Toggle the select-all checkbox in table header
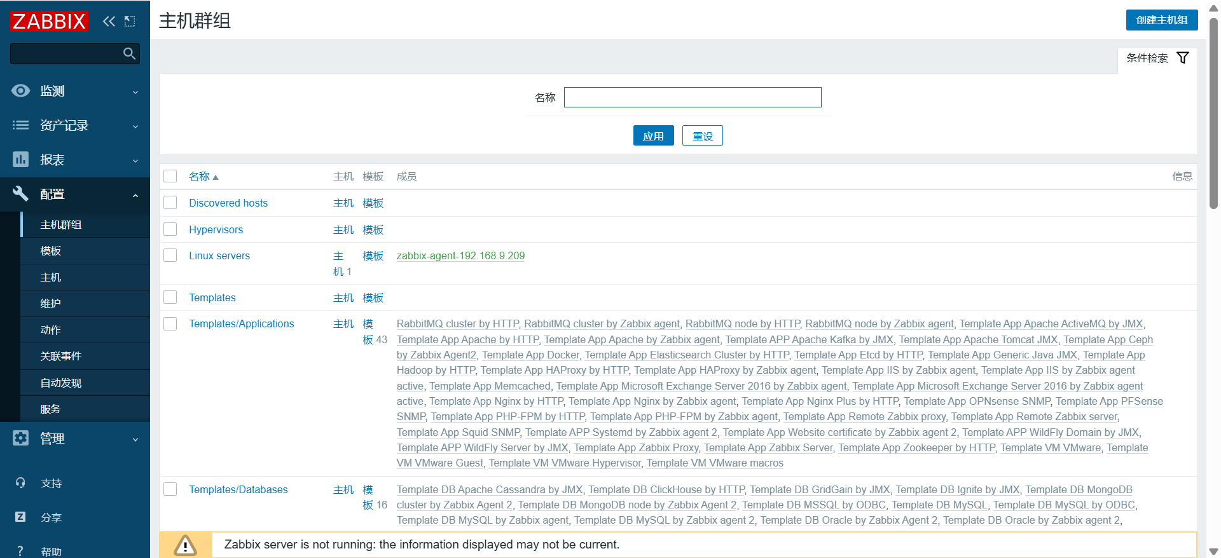 click(x=170, y=176)
